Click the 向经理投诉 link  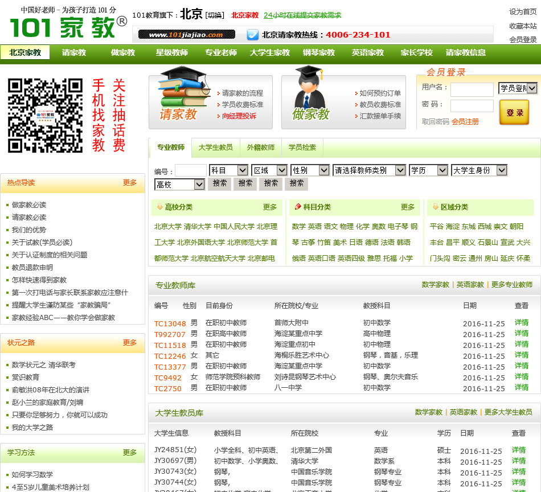click(x=239, y=116)
